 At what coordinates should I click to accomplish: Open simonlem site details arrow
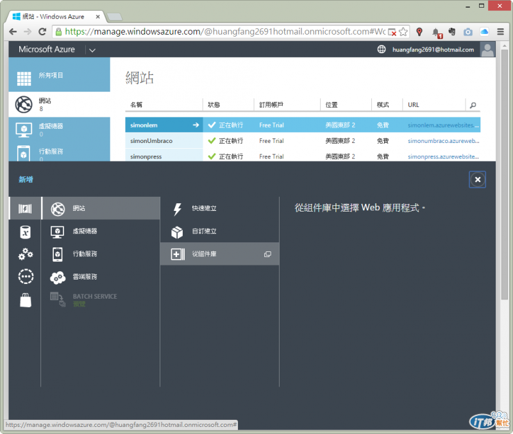pyautogui.click(x=196, y=125)
